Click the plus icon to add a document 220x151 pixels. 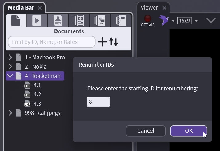(x=102, y=42)
